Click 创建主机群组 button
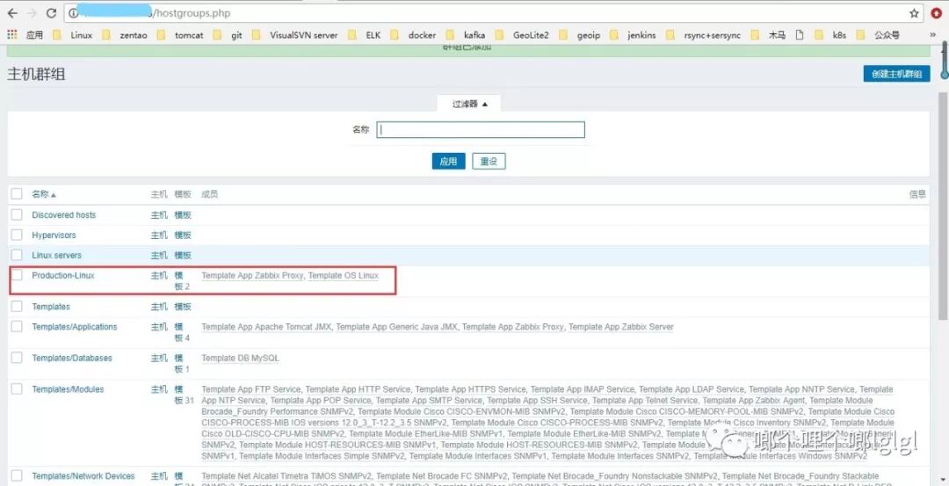The height and width of the screenshot is (486, 949). (x=896, y=74)
